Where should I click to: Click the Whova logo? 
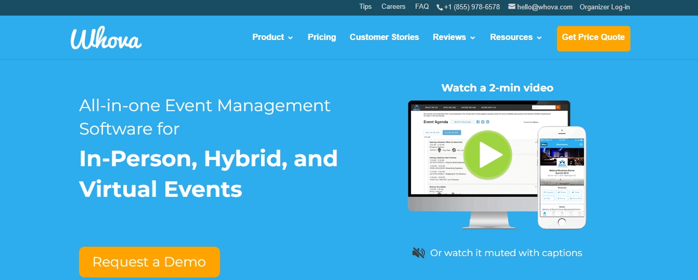pyautogui.click(x=106, y=38)
